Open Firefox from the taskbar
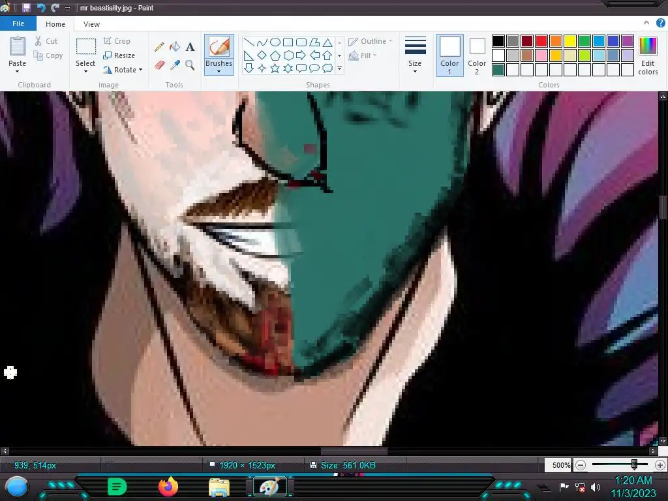668x501 pixels. (x=168, y=487)
